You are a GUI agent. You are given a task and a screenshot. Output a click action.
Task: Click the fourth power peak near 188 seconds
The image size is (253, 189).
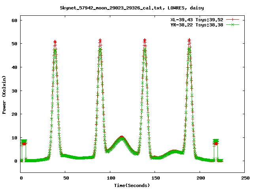pyautogui.click(x=189, y=40)
